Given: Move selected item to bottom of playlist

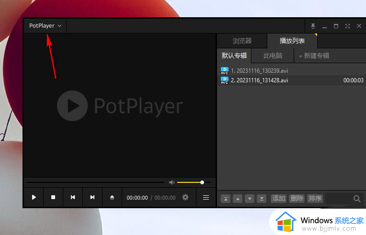Looking at the screenshot, I should [x=262, y=199].
